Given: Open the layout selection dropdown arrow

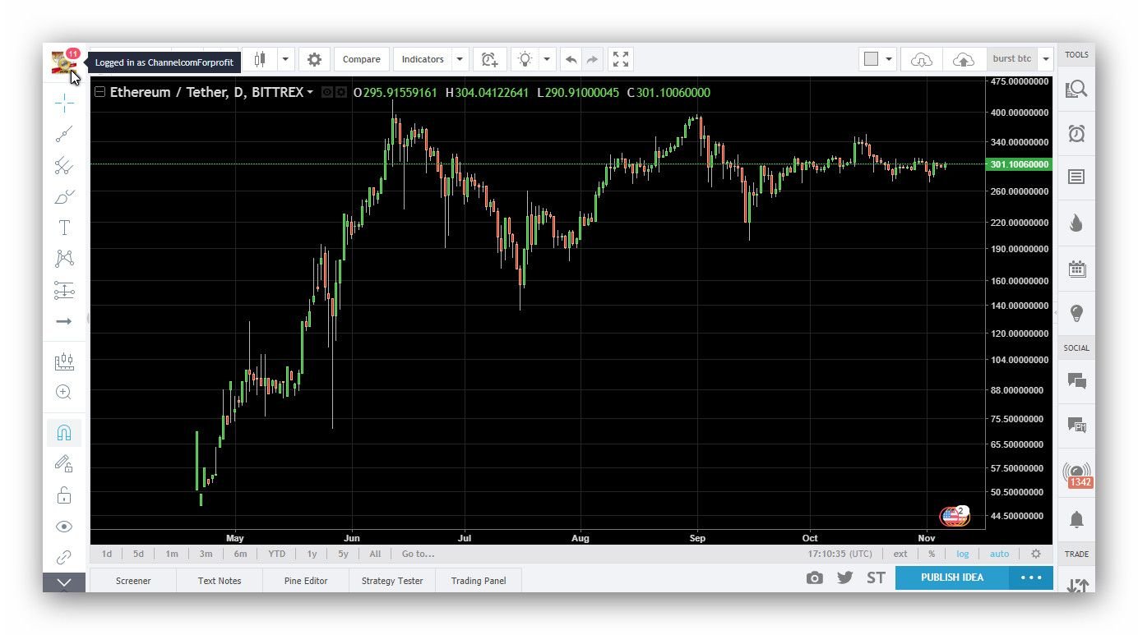Looking at the screenshot, I should click(889, 59).
